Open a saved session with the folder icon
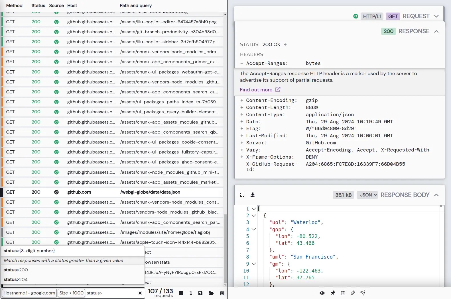This screenshot has width=451, height=299. [x=211, y=293]
